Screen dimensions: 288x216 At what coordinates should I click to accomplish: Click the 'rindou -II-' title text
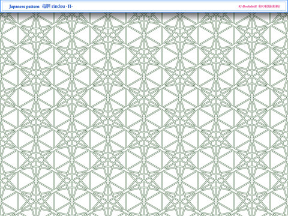(62, 6)
